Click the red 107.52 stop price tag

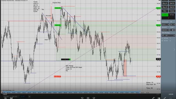[158, 76]
